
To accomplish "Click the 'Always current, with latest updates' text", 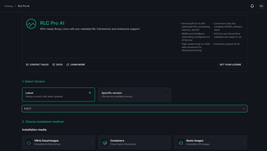I will point(44,96).
